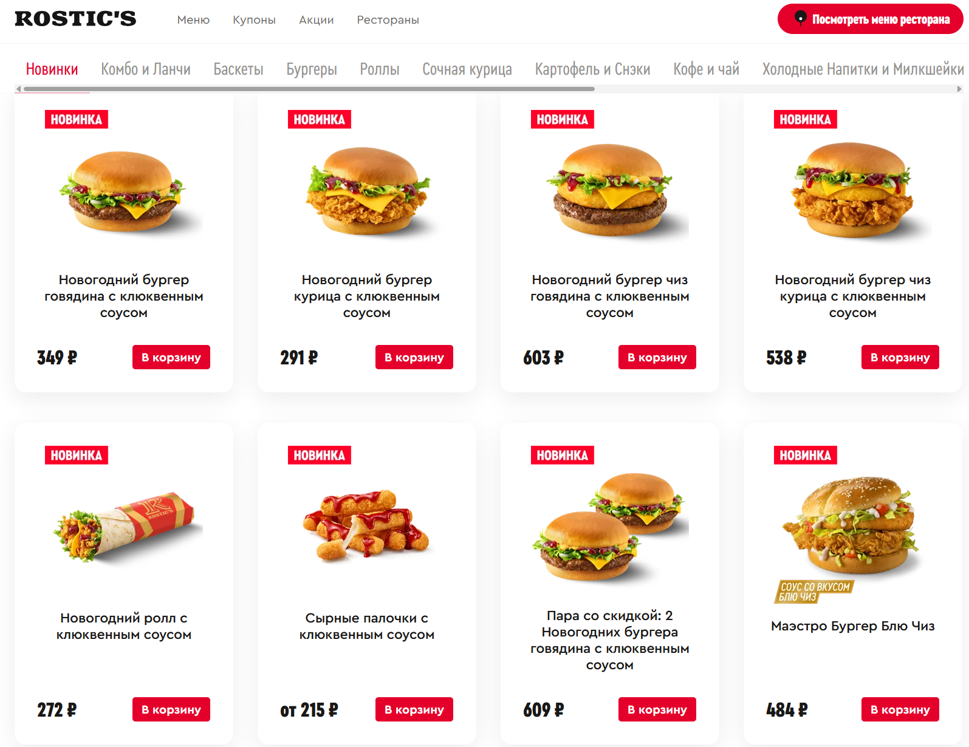Open the Новогодний ролл product image
Screen dimensions: 969x747
(124, 527)
